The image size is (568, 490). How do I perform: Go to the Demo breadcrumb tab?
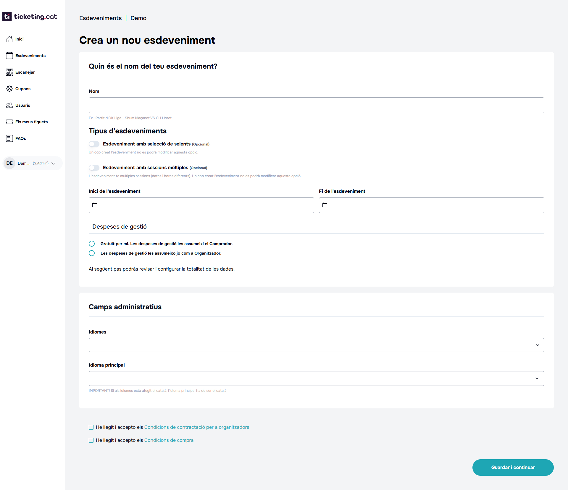coord(138,18)
